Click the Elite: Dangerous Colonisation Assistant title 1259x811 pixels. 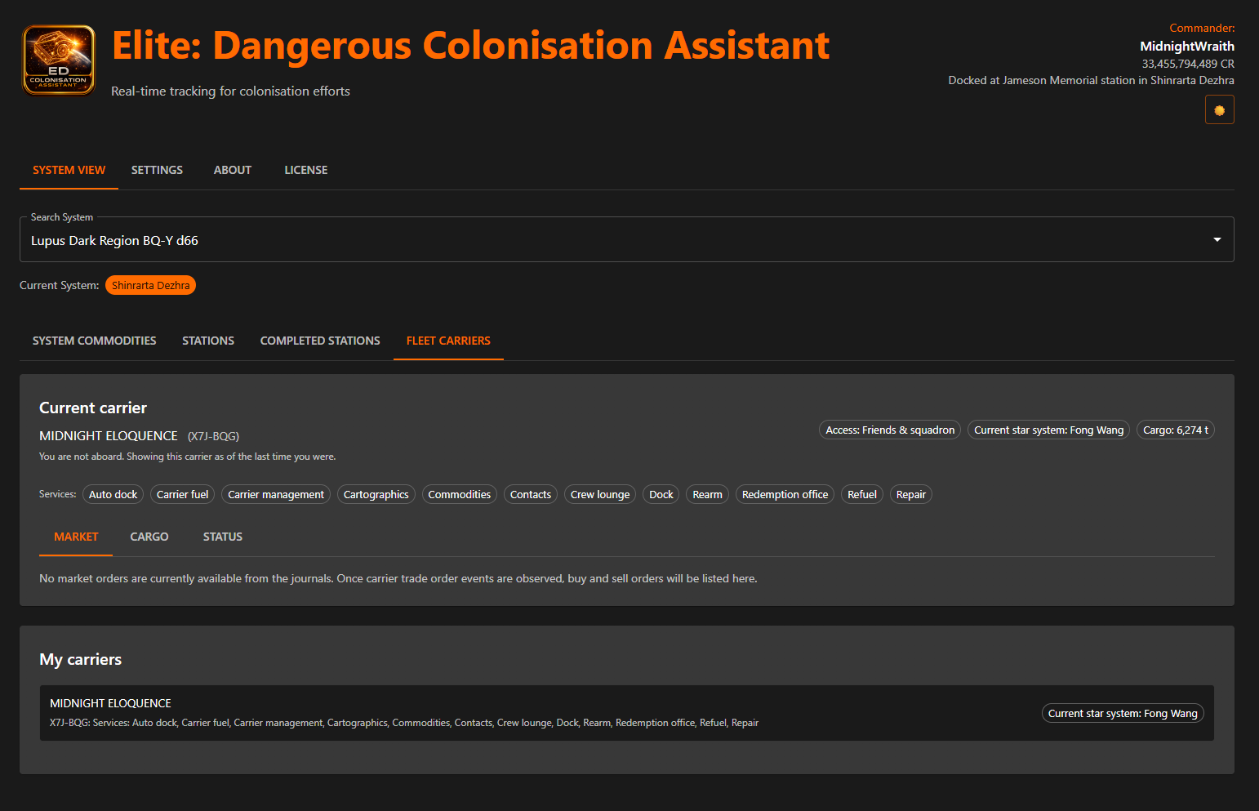tap(470, 45)
